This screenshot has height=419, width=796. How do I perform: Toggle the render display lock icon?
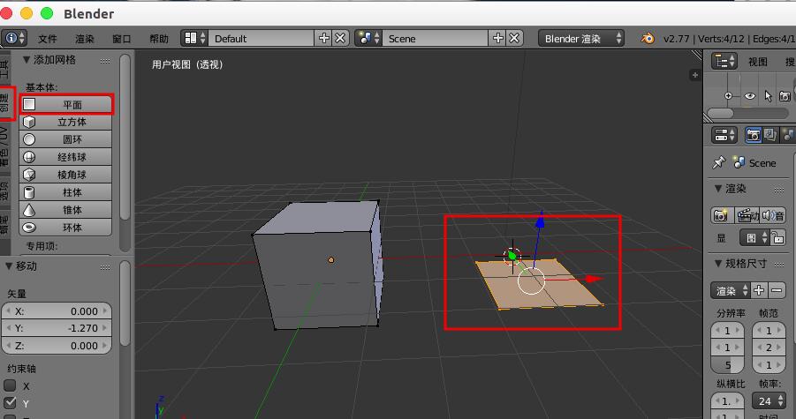[777, 237]
